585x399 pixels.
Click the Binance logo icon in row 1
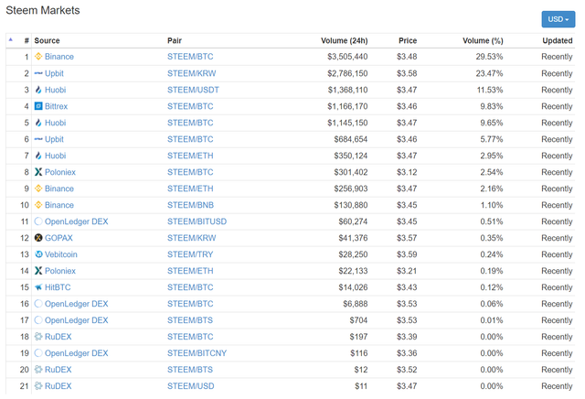(38, 57)
